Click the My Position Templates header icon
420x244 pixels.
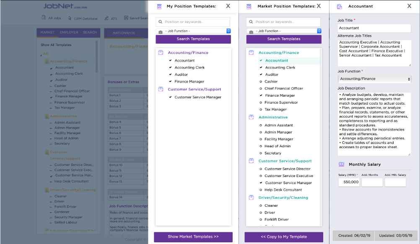point(159,6)
